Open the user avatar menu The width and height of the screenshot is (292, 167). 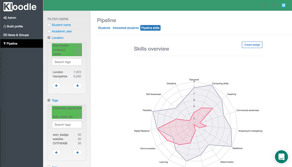(283, 5)
